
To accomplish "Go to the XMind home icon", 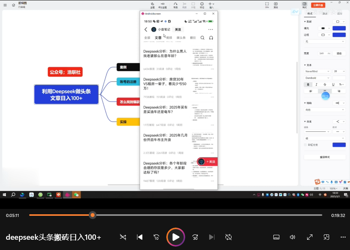I will [x=14, y=5].
